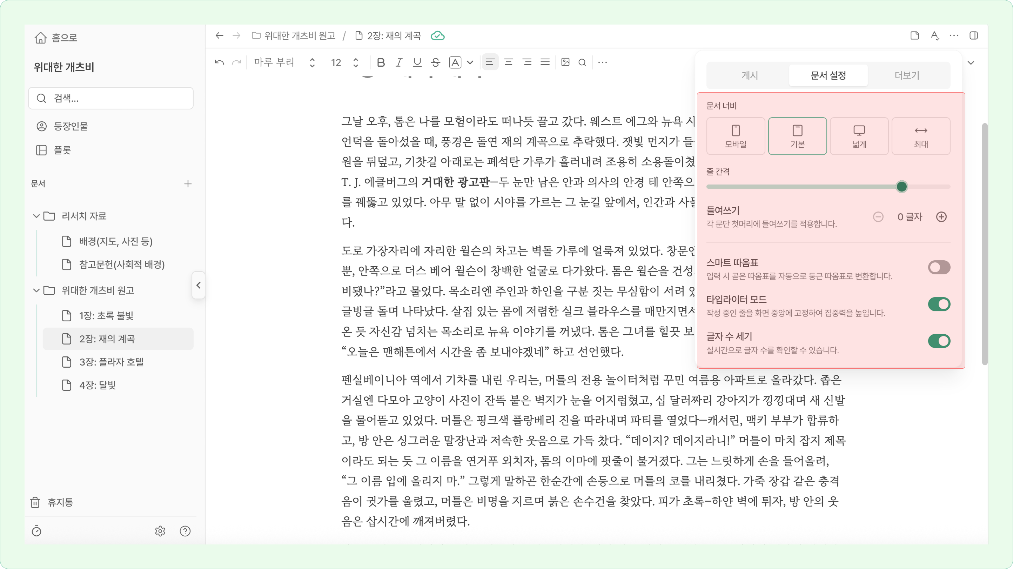Justify the text
The height and width of the screenshot is (569, 1013).
point(545,62)
